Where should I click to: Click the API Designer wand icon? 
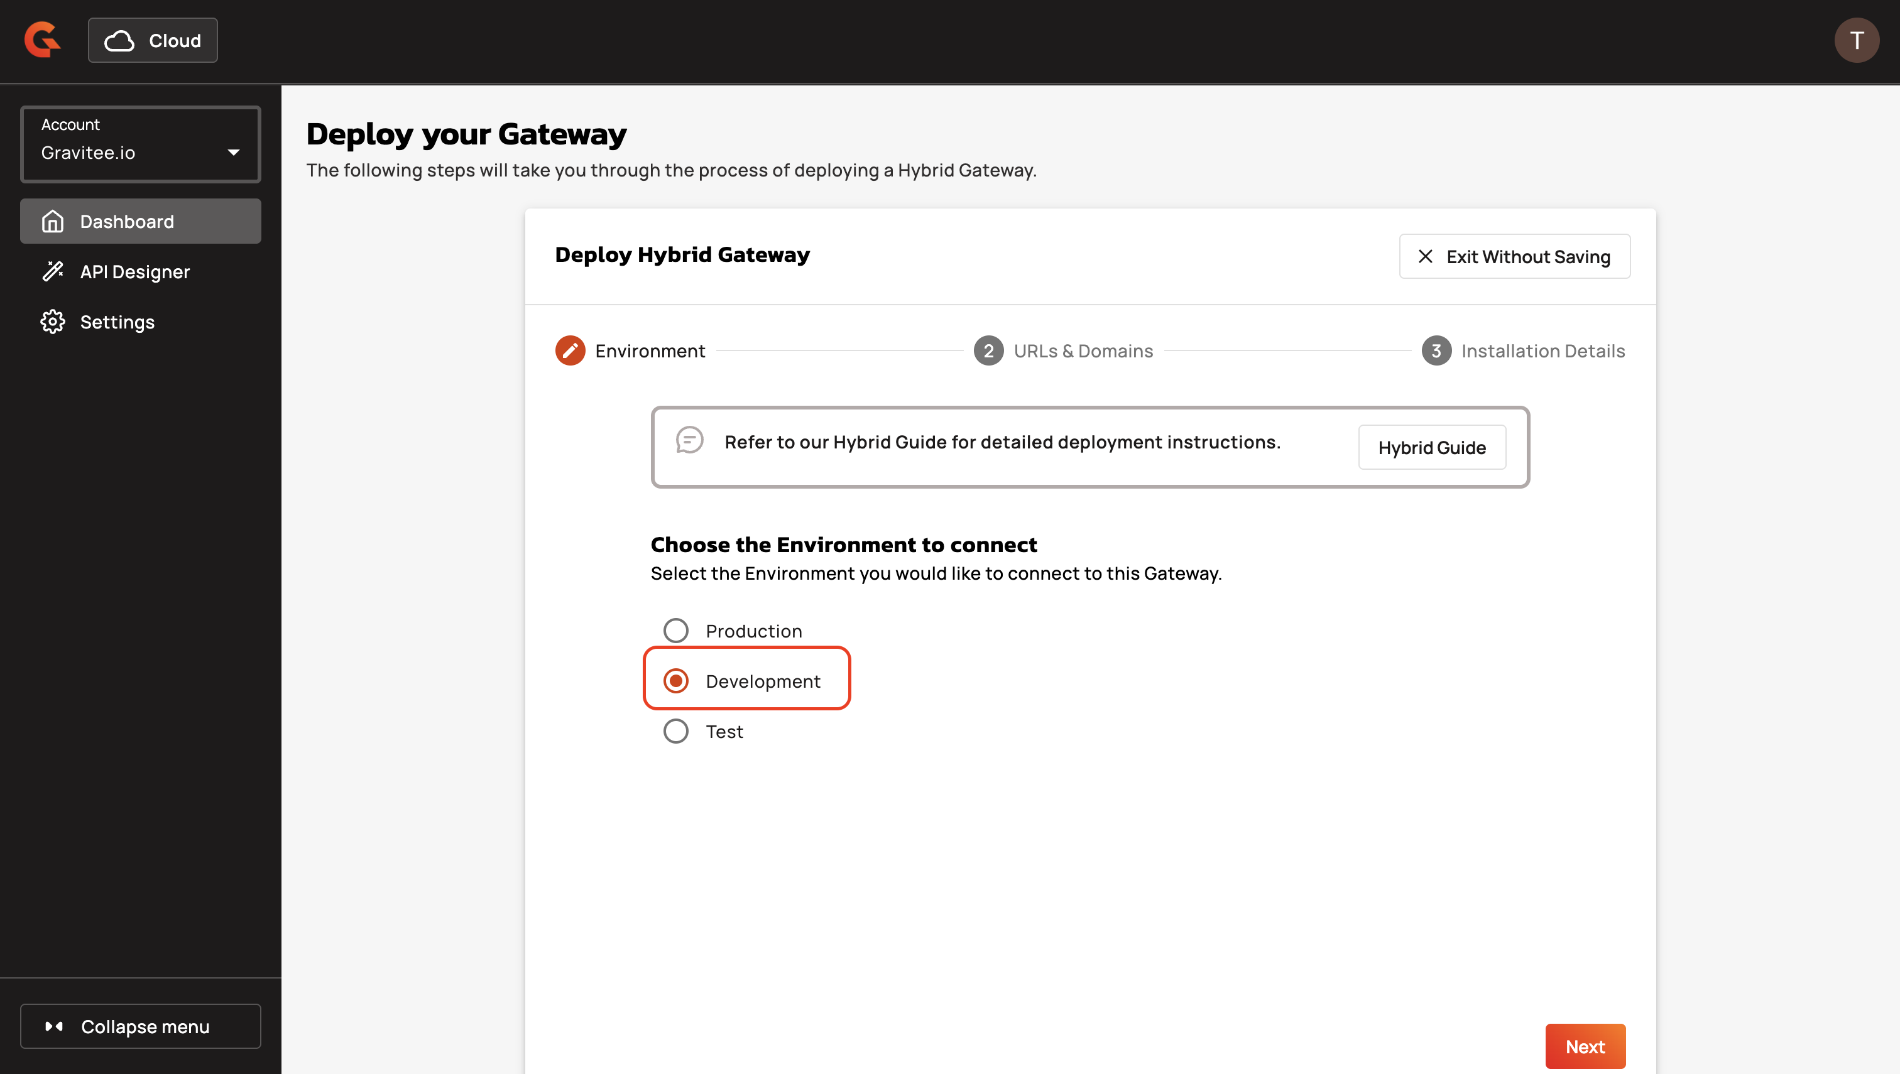pos(52,271)
